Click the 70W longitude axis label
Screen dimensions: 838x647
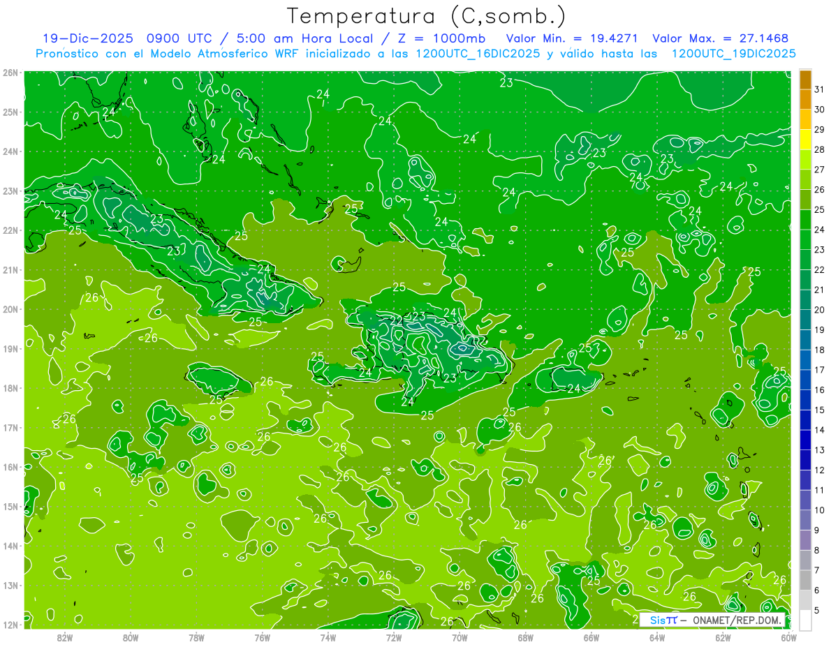pyautogui.click(x=460, y=637)
